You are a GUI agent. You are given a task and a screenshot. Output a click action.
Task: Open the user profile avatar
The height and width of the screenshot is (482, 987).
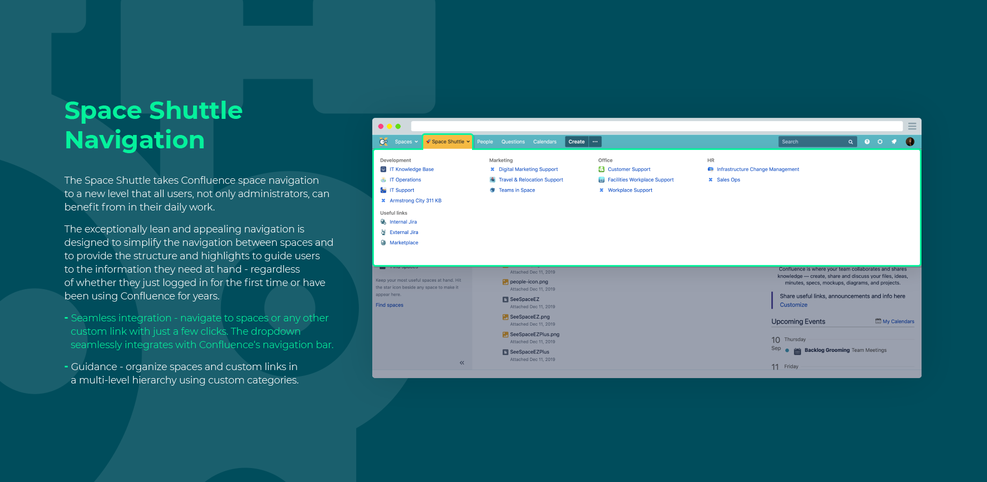point(910,142)
